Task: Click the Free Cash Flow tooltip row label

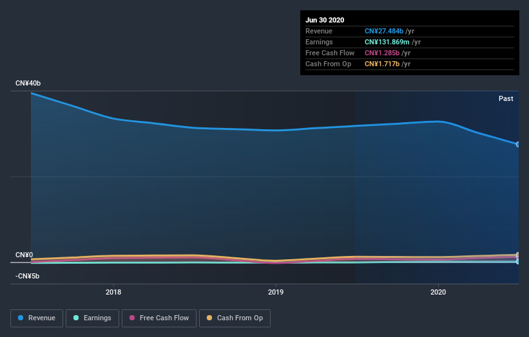Action: (x=330, y=53)
